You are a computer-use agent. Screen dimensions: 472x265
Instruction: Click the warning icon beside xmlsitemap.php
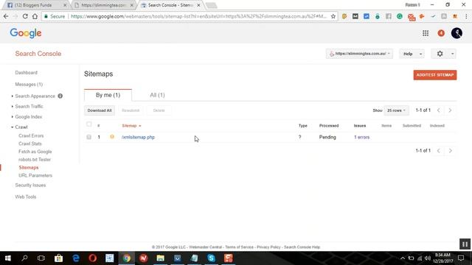pyautogui.click(x=112, y=137)
